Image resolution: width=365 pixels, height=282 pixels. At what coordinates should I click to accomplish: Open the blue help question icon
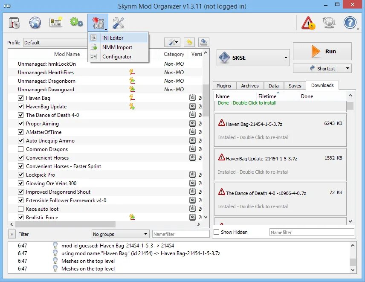tap(350, 23)
